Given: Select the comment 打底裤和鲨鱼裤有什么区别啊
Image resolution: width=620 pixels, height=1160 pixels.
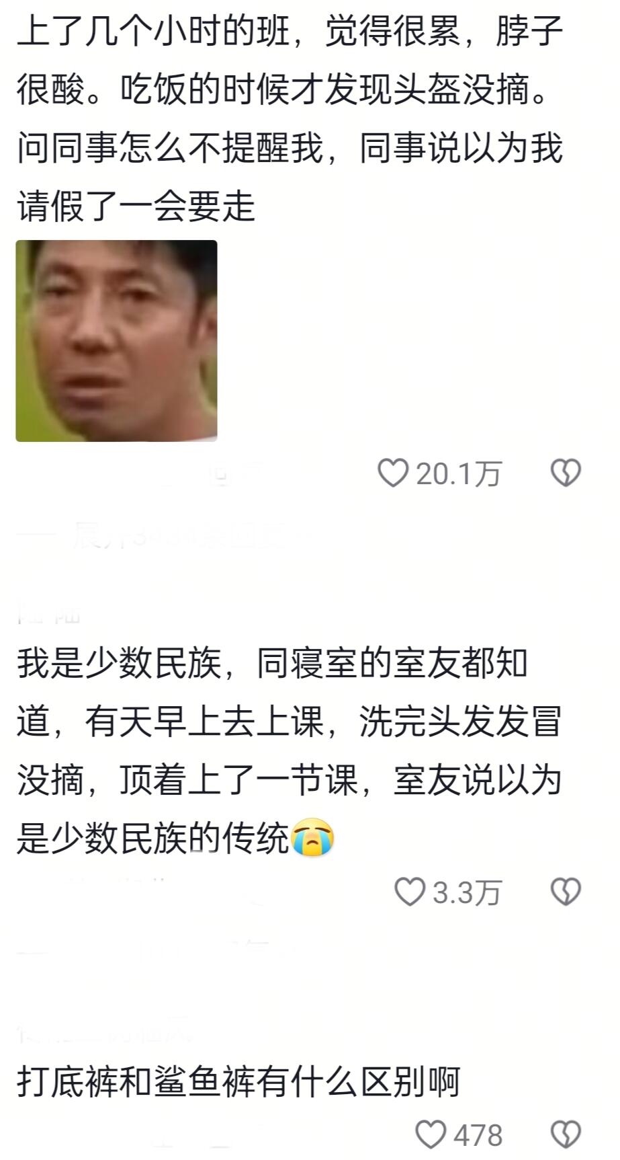Looking at the screenshot, I should 238,1083.
